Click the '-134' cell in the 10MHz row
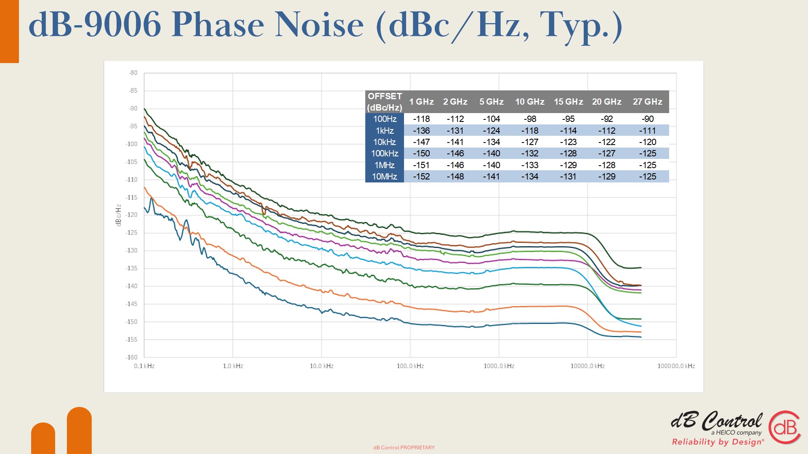Screen dimensions: 808x454 point(530,177)
